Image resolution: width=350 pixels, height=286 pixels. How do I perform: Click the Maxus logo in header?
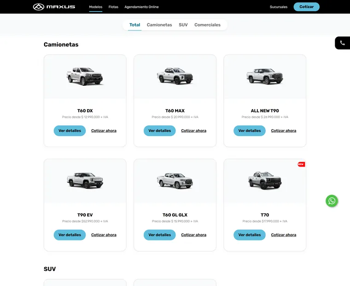pos(54,7)
